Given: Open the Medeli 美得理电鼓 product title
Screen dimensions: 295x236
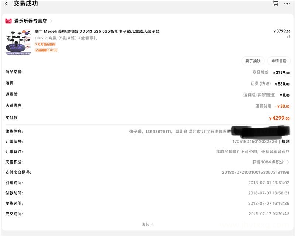Looking at the screenshot, I should (97, 31).
